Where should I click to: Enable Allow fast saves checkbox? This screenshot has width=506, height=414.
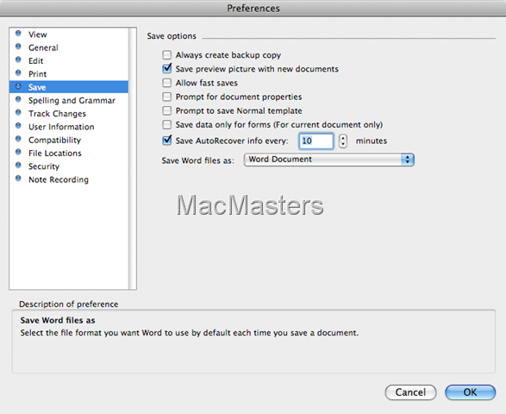pyautogui.click(x=167, y=83)
